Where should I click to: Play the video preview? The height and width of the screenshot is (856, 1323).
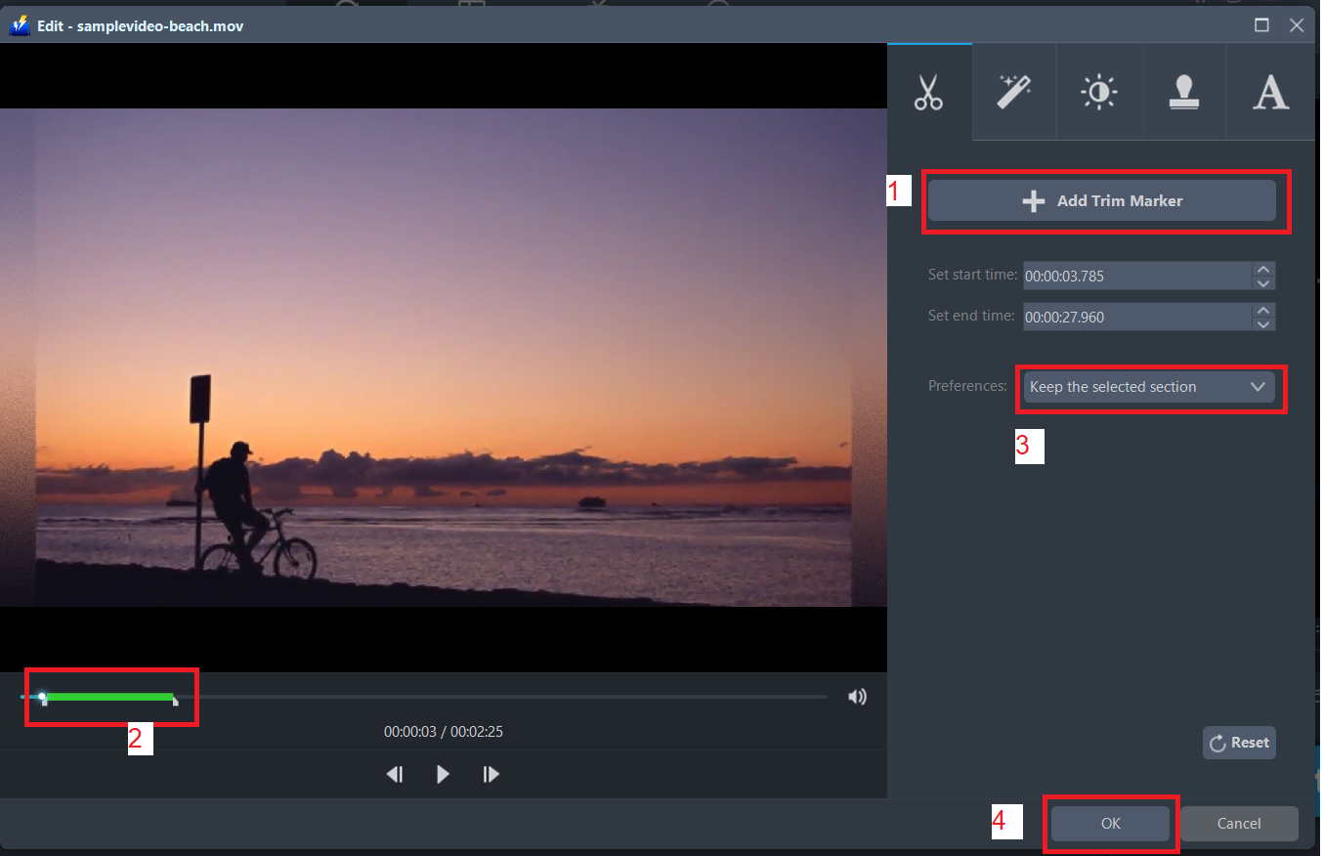click(443, 774)
